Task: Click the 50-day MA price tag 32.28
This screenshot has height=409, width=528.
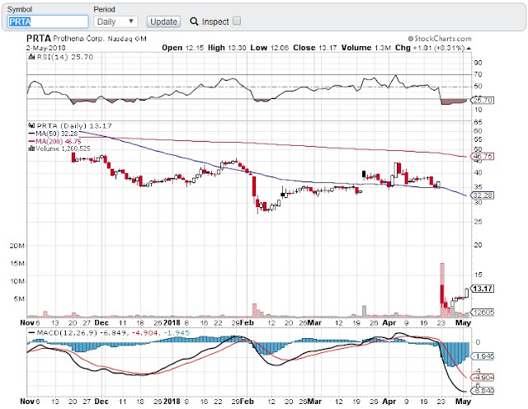Action: 483,195
